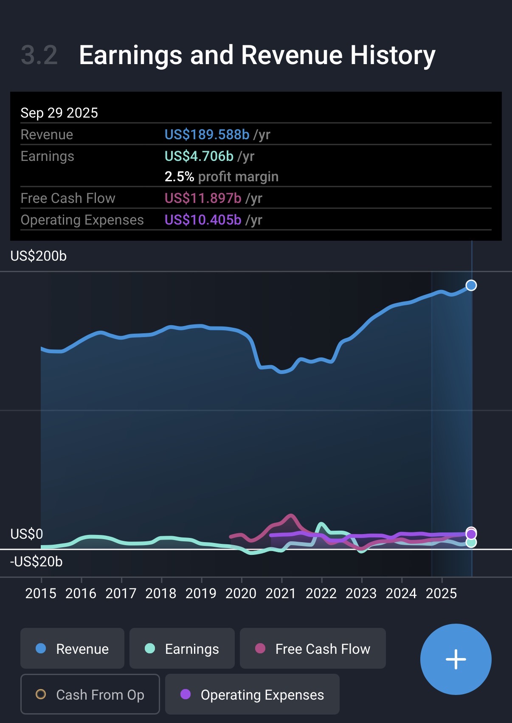Toggle the Free Cash Flow series
The image size is (512, 723).
(312, 648)
